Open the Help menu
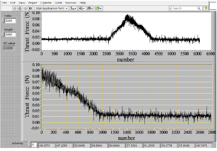 click(x=83, y=3)
